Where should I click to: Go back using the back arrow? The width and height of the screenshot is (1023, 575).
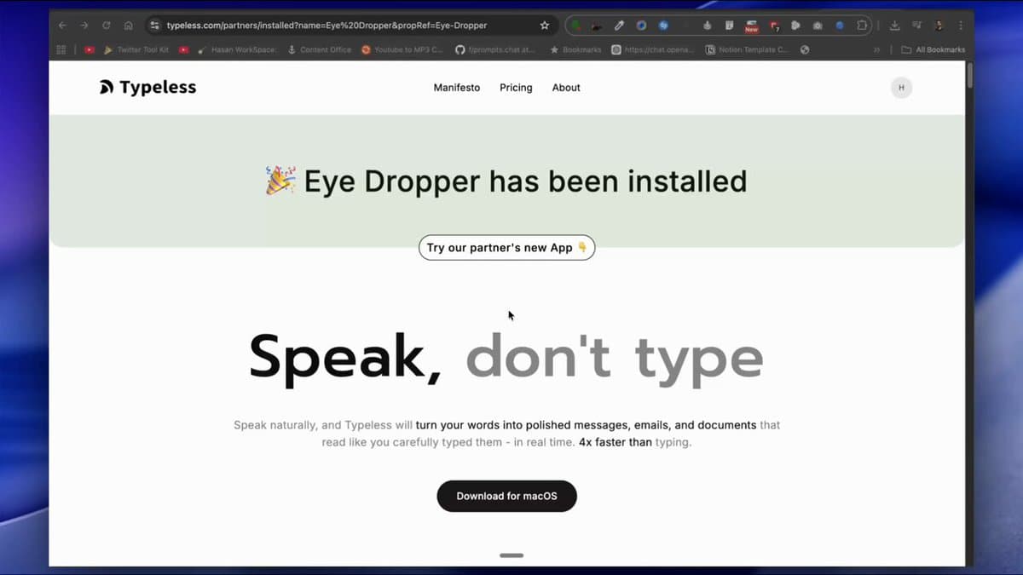(x=61, y=25)
